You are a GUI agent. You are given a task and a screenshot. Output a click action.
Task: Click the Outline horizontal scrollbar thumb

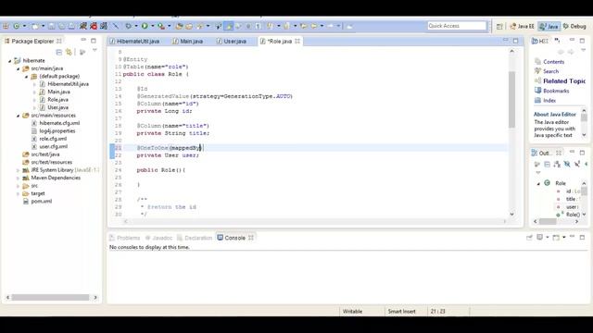[x=548, y=222]
